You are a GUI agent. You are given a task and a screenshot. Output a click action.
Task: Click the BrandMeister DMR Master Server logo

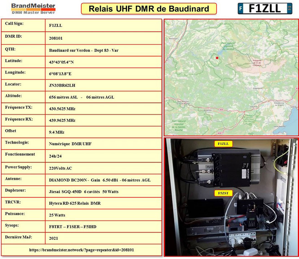click(x=33, y=9)
